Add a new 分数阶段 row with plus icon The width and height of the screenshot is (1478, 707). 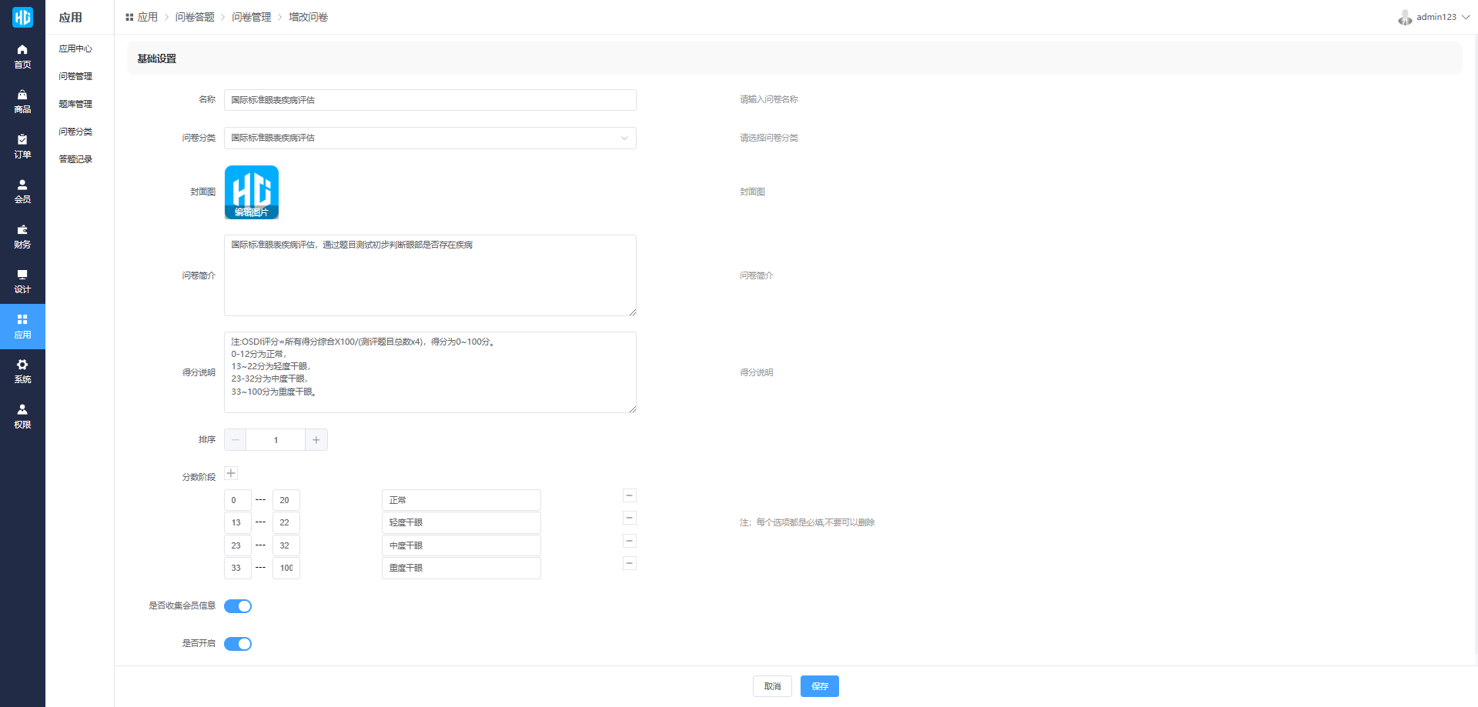(231, 473)
